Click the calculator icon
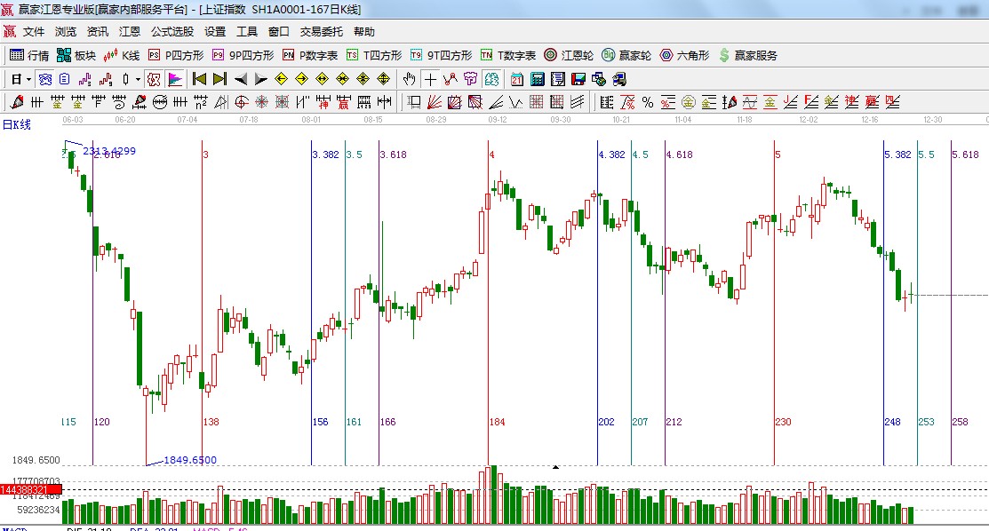This screenshot has height=531, width=989. click(x=537, y=79)
